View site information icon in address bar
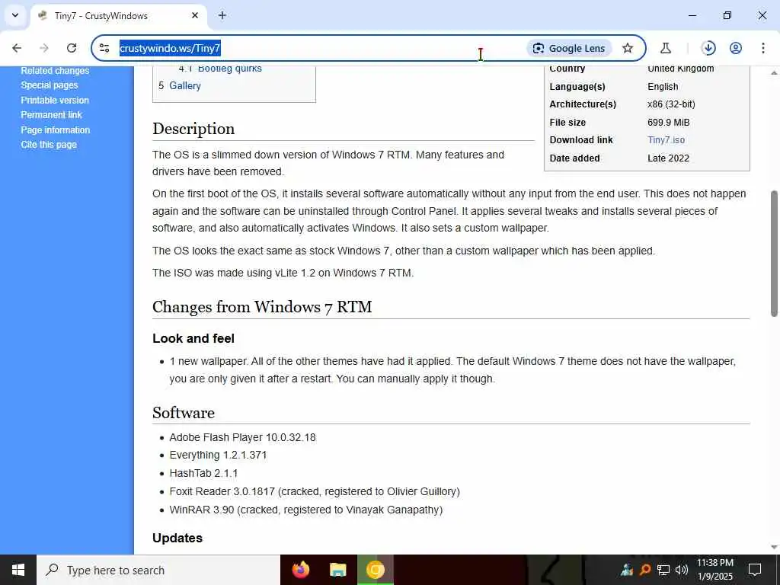780x585 pixels. coord(104,48)
